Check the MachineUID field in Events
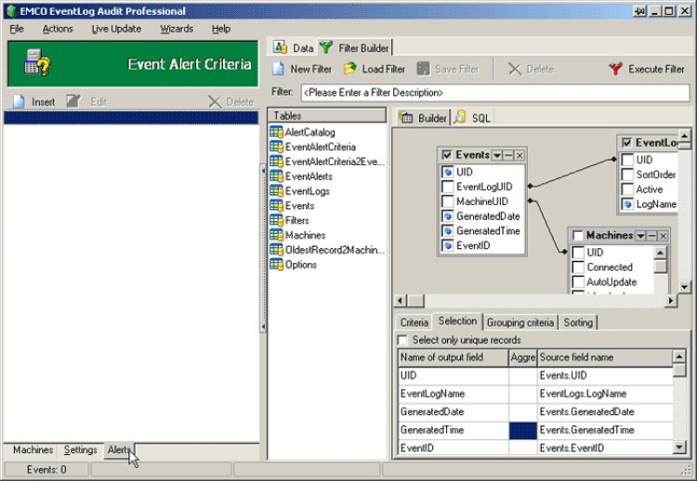This screenshot has width=697, height=481. [448, 201]
